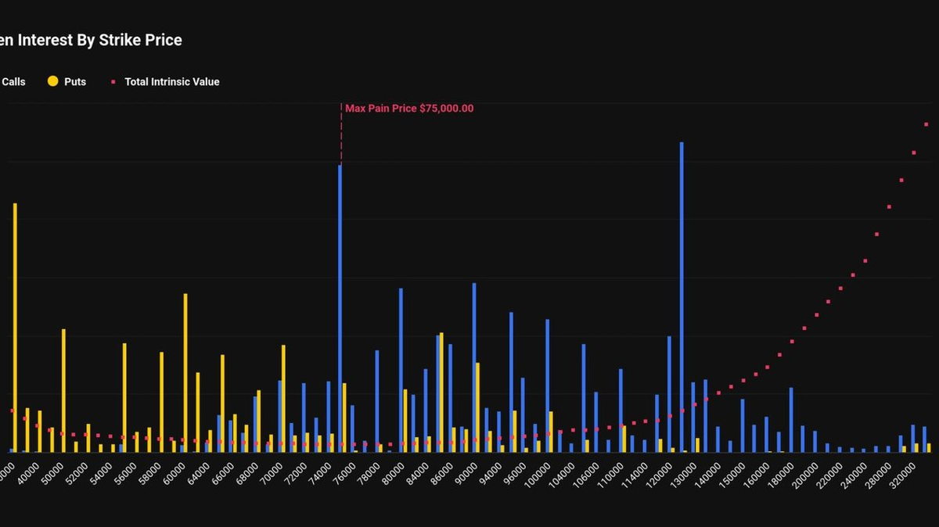Select the tallest blue Calls bar near 130000
939x527 pixels.
[682, 297]
